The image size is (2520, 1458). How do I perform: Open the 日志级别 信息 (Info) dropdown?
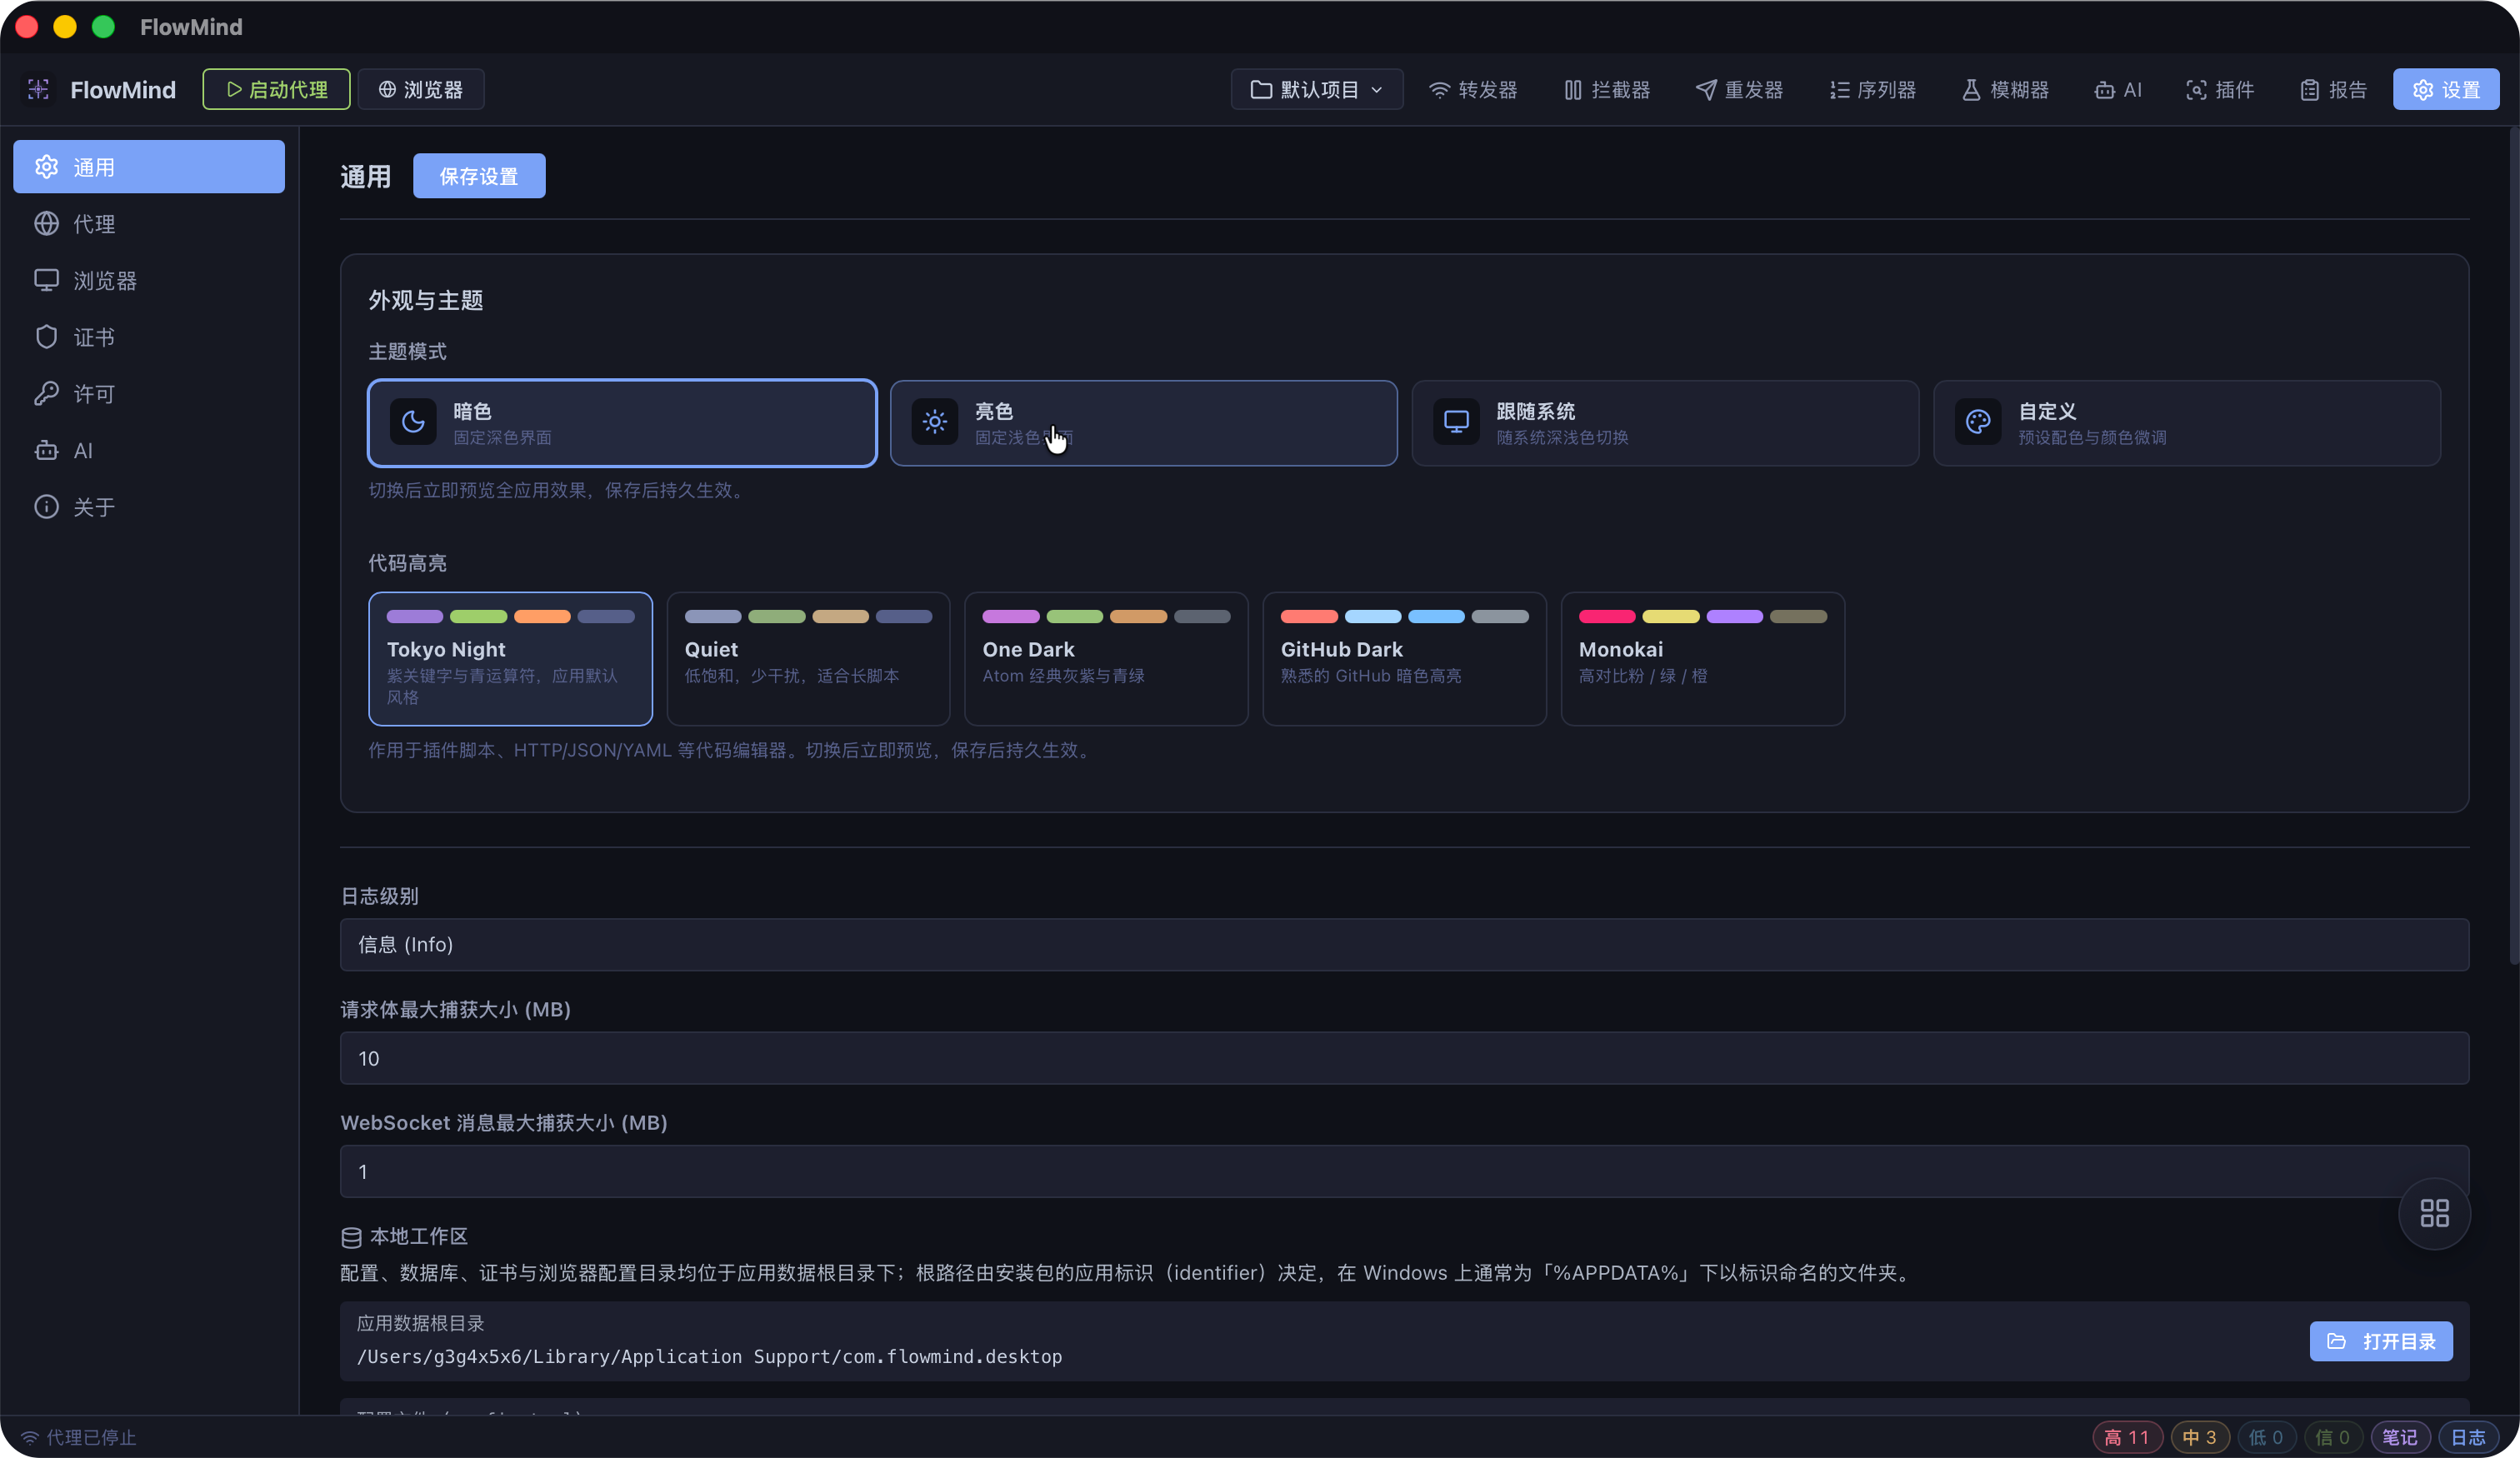click(1404, 944)
